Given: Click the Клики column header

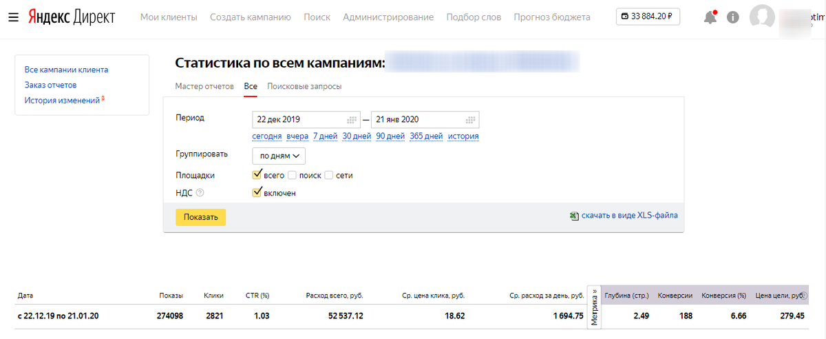Looking at the screenshot, I should [x=214, y=296].
